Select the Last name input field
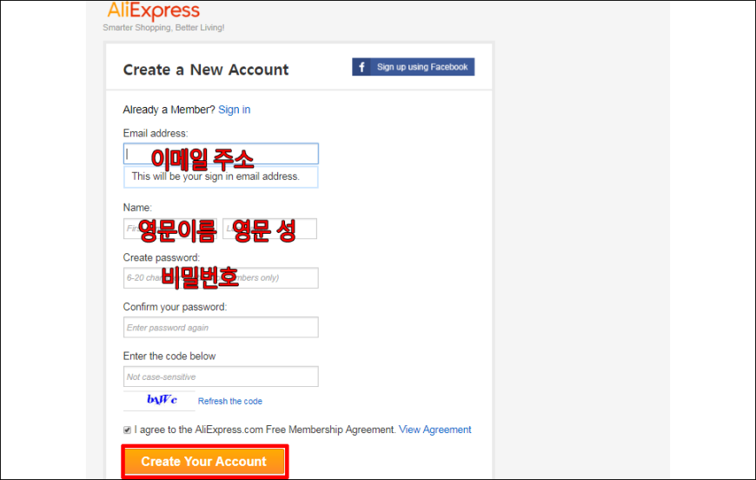The image size is (756, 480). [269, 229]
